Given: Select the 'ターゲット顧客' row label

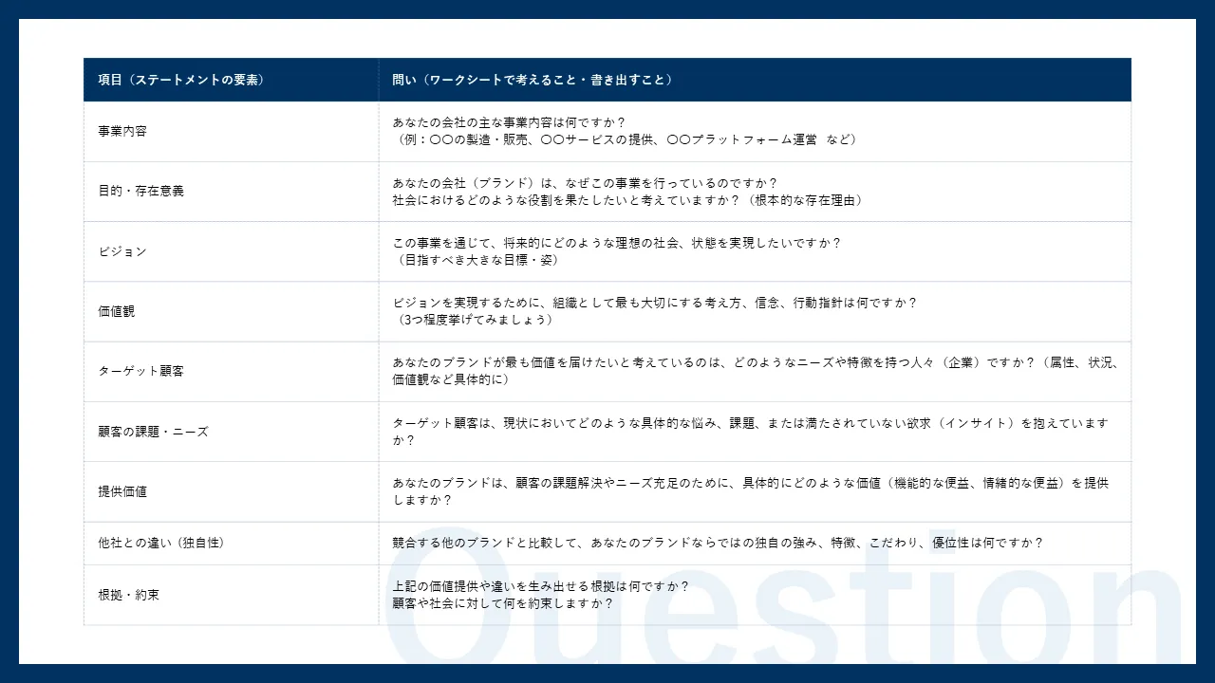Looking at the screenshot, I should (x=140, y=371).
